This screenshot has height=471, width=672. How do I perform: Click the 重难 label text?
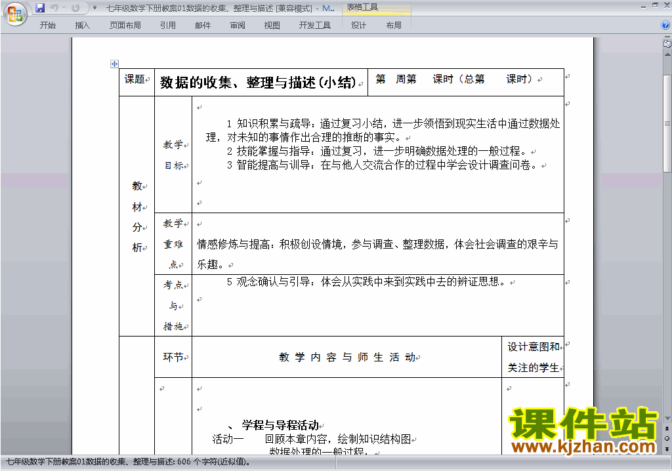tap(173, 244)
